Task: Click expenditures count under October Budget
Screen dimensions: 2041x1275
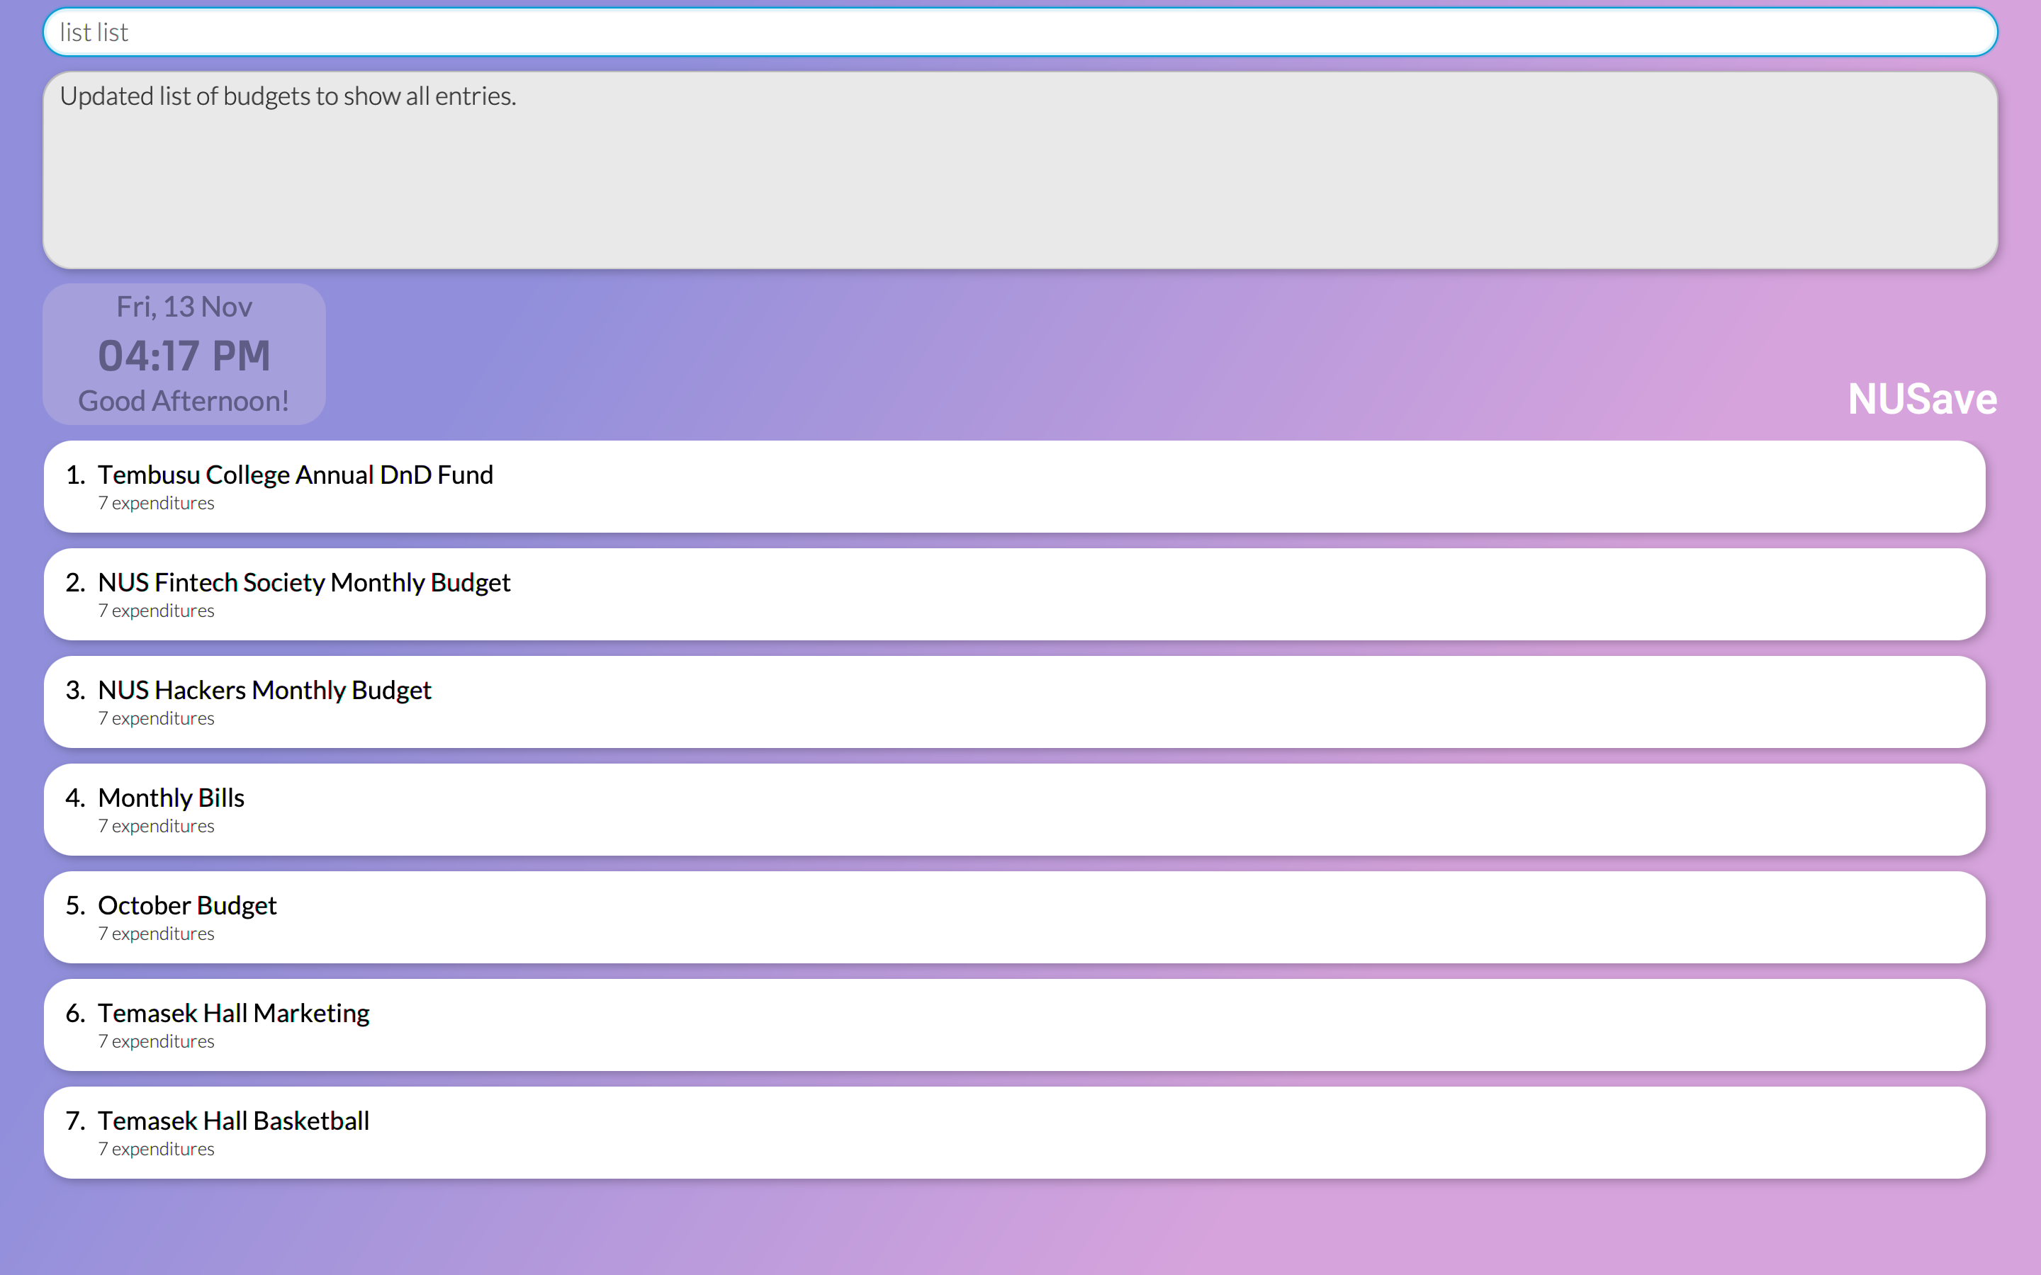Action: point(156,934)
